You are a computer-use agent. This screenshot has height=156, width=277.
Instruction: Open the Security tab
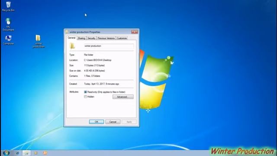[x=91, y=38]
